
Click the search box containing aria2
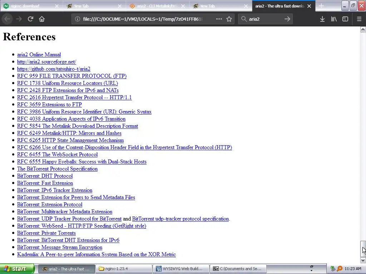coord(265,19)
